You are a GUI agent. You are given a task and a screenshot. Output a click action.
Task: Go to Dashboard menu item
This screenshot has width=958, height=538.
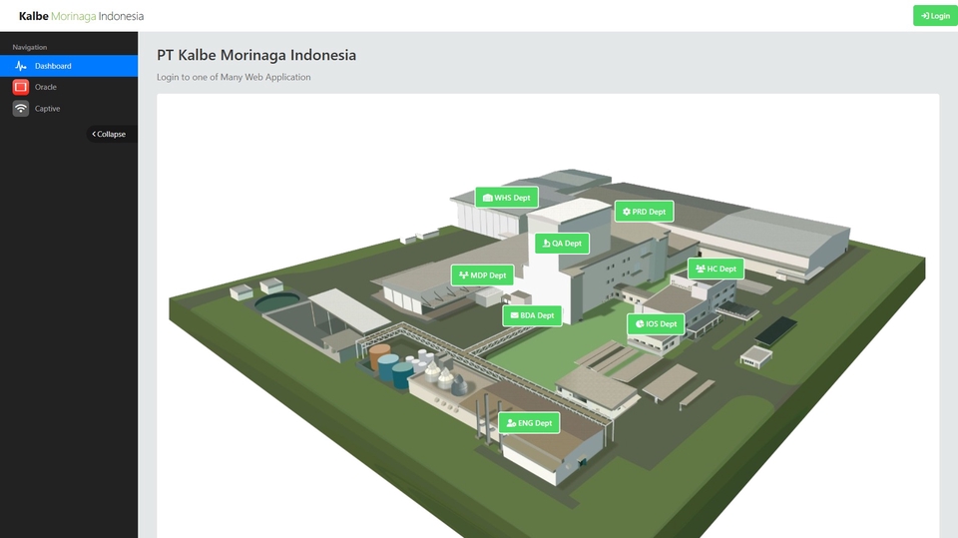53,66
